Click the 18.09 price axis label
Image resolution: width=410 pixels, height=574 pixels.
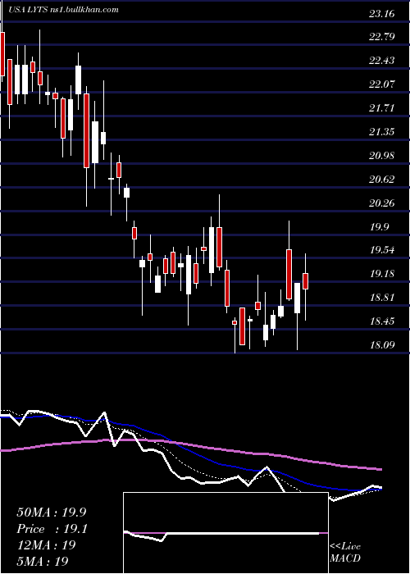381,345
